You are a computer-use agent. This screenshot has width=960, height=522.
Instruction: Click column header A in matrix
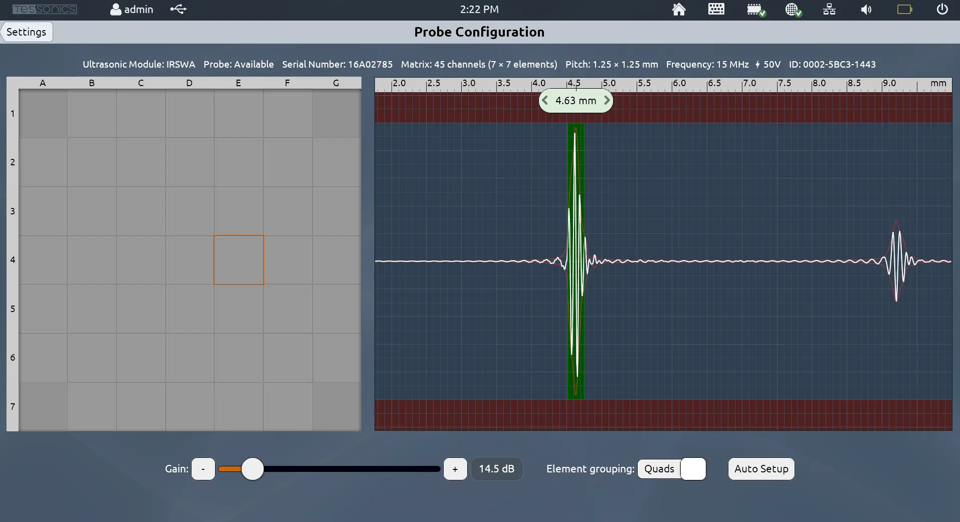click(x=43, y=83)
